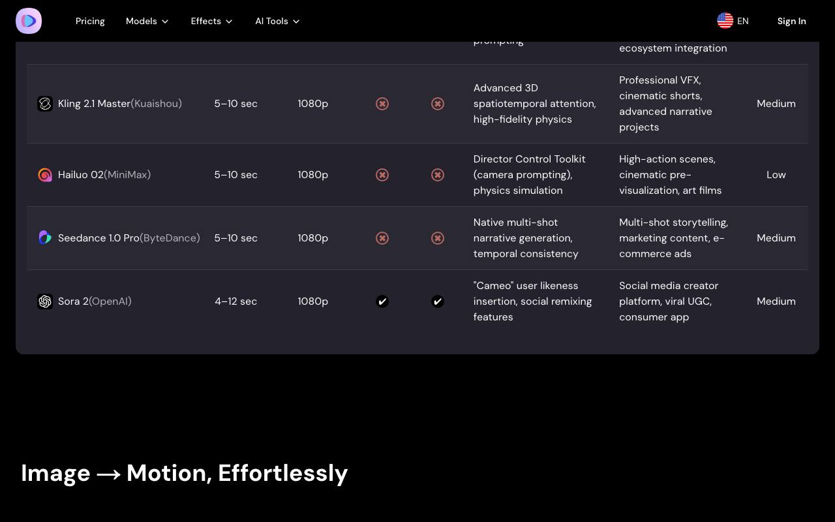Click the "5–10 sec" duration in Hailuo row

pyautogui.click(x=236, y=175)
